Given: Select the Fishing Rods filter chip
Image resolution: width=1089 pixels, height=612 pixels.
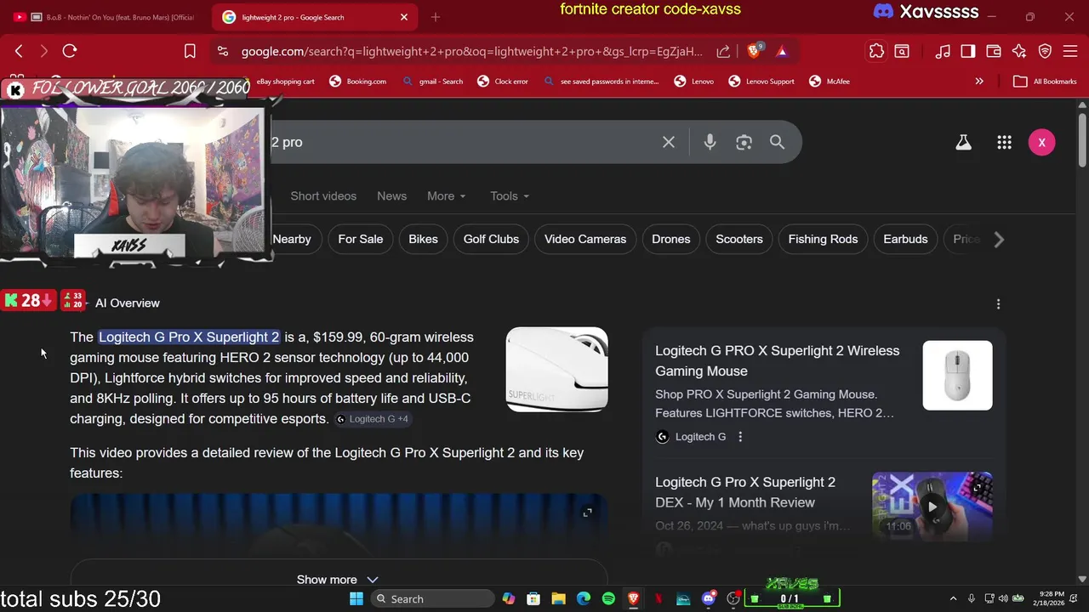Looking at the screenshot, I should click(x=823, y=239).
